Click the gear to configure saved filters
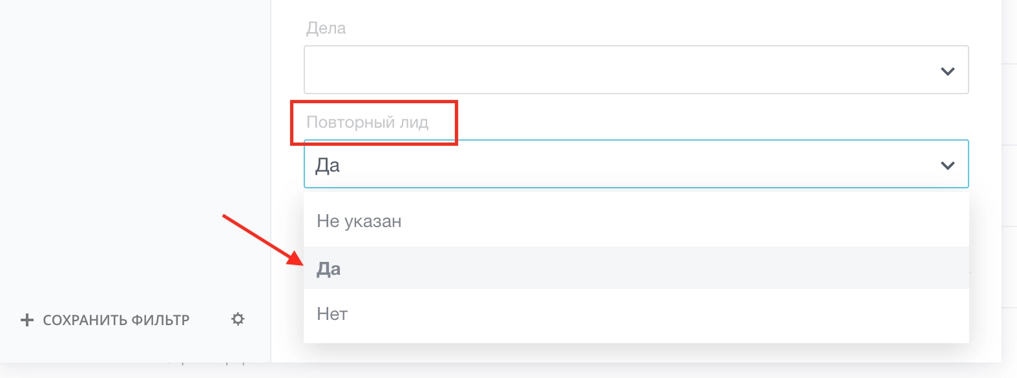The width and height of the screenshot is (1017, 378). pyautogui.click(x=237, y=319)
